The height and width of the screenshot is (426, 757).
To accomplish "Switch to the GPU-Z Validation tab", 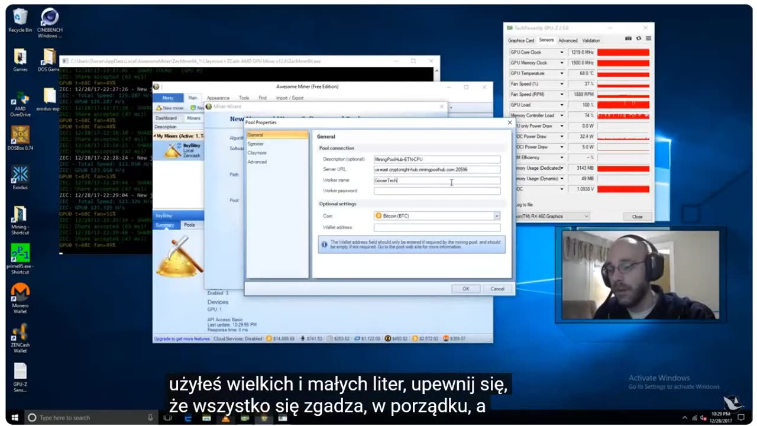I will point(591,41).
